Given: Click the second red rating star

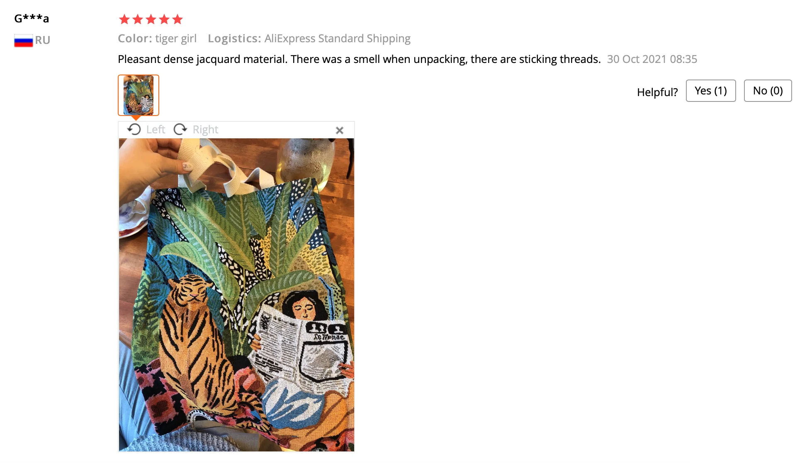Looking at the screenshot, I should click(138, 19).
